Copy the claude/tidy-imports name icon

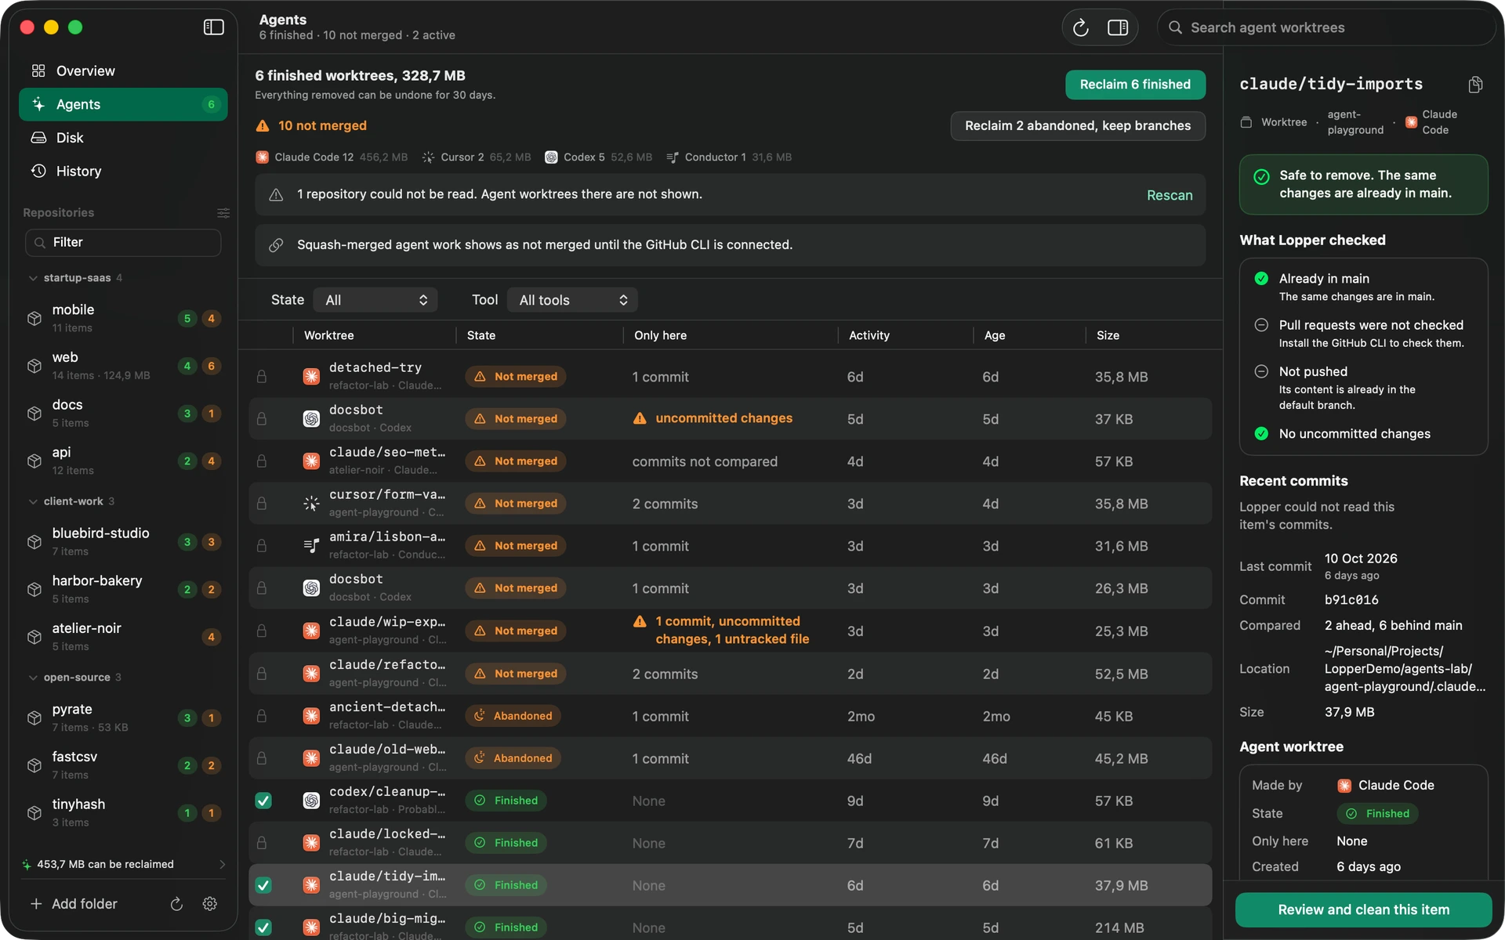click(1475, 85)
